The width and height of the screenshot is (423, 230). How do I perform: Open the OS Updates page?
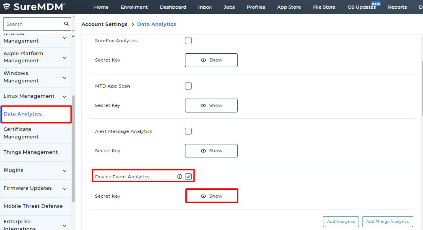[361, 7]
